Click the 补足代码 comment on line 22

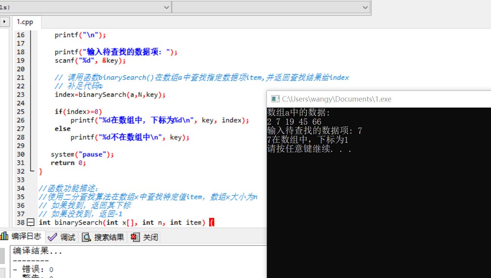click(79, 86)
